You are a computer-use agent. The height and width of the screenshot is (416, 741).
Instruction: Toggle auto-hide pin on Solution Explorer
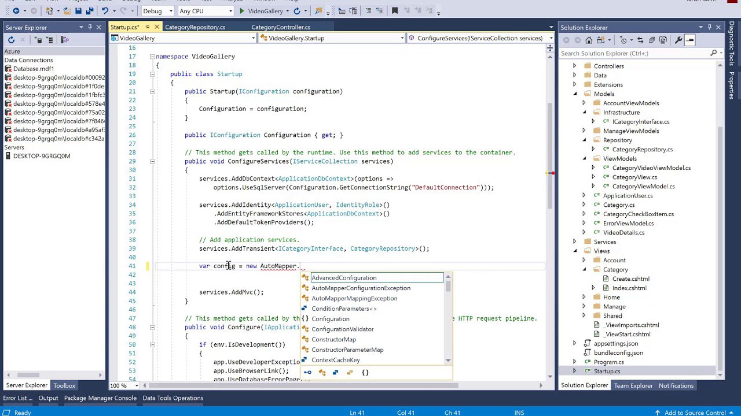(709, 27)
